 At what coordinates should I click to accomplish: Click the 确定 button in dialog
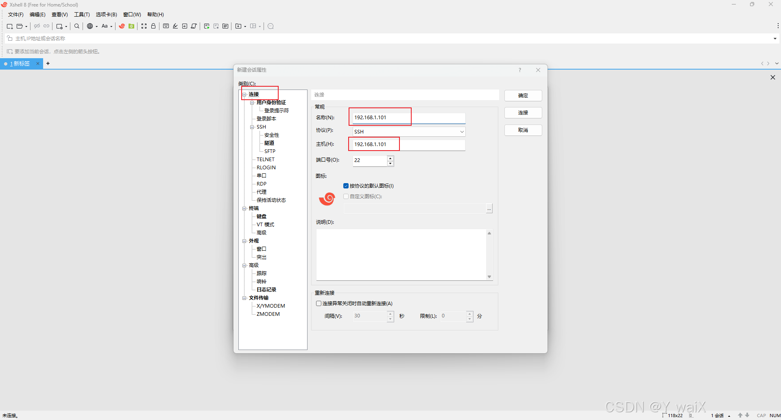tap(523, 96)
